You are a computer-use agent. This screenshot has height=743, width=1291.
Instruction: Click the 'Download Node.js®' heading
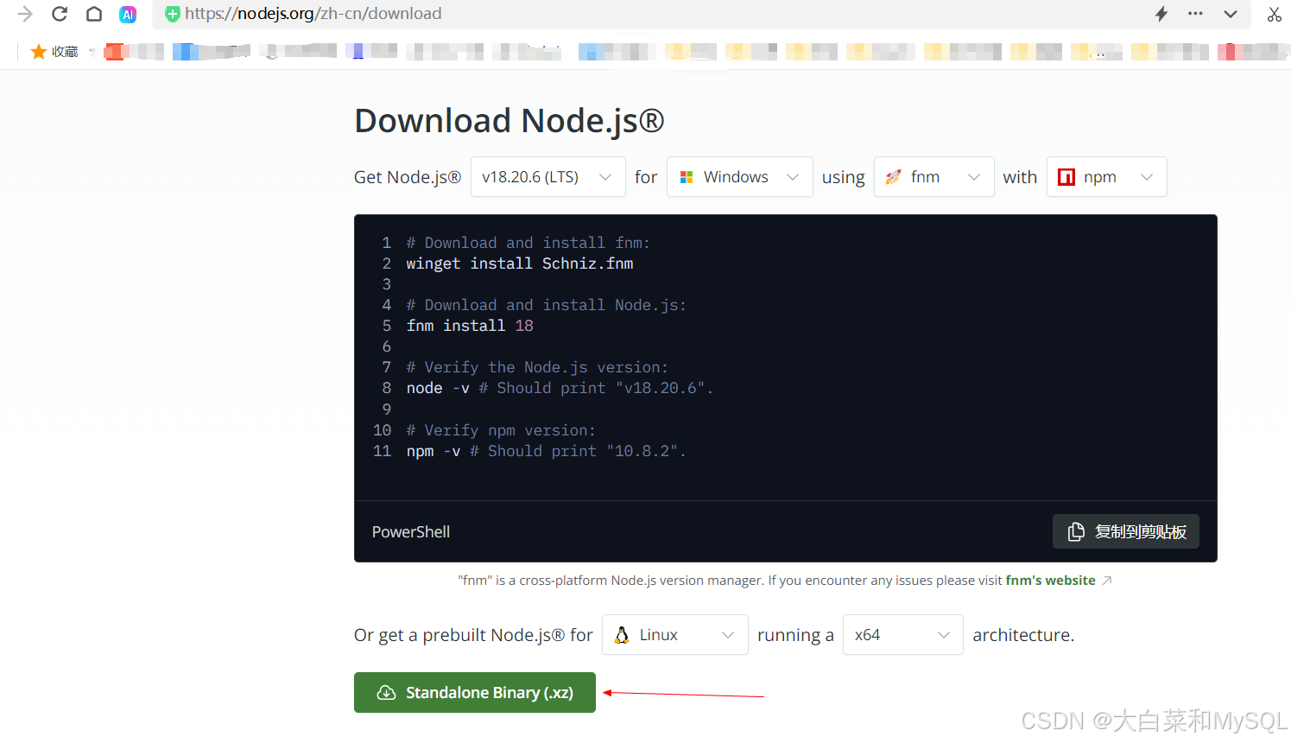coord(509,121)
